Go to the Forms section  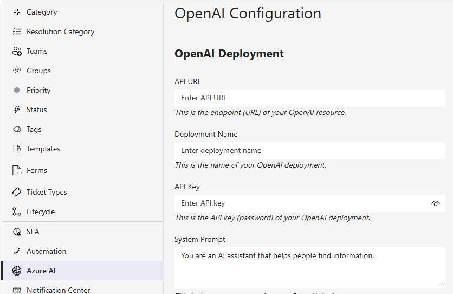tap(37, 170)
